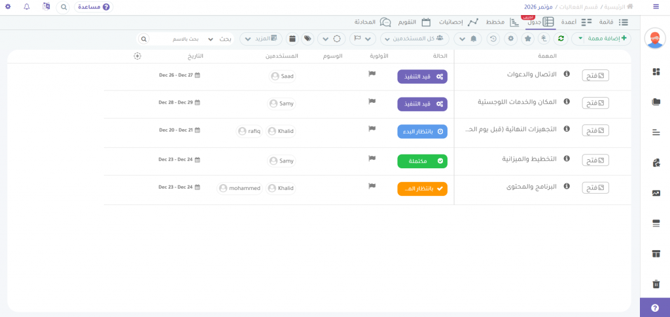The width and height of the screenshot is (670, 317).
Task: Open the tags filter icon
Action: tap(308, 39)
